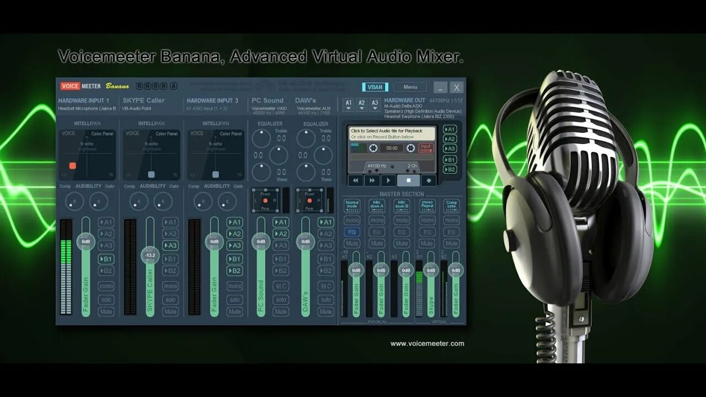Click the PC Sound virtual input label
Screen dimensions: 706x397
(268, 100)
